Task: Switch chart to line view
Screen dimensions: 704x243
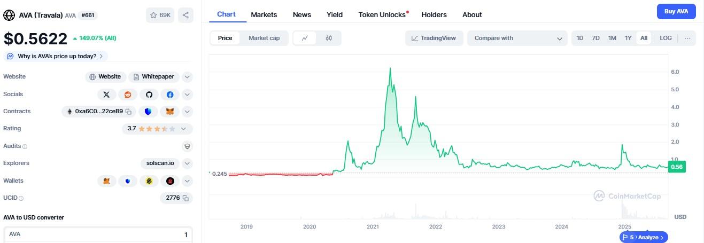Action: click(x=305, y=38)
